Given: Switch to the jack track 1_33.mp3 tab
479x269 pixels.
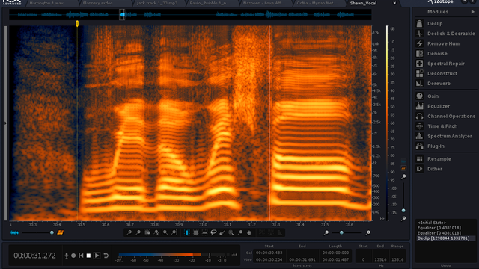Looking at the screenshot, I should 157,3.
